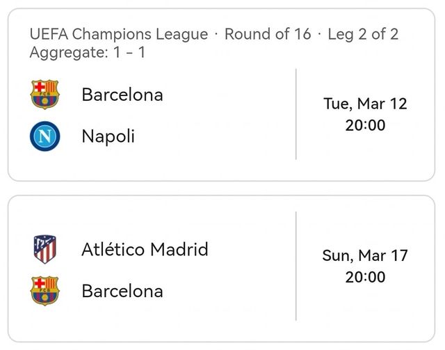Click the Sun, Mar 17 date
Viewport: 445px width, 350px height.
pyautogui.click(x=365, y=255)
